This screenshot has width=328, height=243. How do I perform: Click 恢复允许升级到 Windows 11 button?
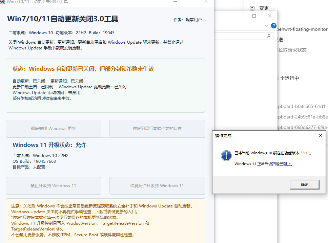coord(157,186)
